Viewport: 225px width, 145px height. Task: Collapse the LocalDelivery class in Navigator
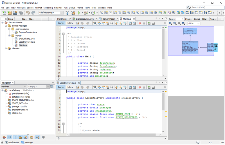click(x=3, y=90)
